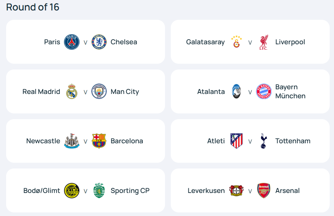Click the Arsenal cannon badge
Viewport: 334px width, 216px height.
263,190
